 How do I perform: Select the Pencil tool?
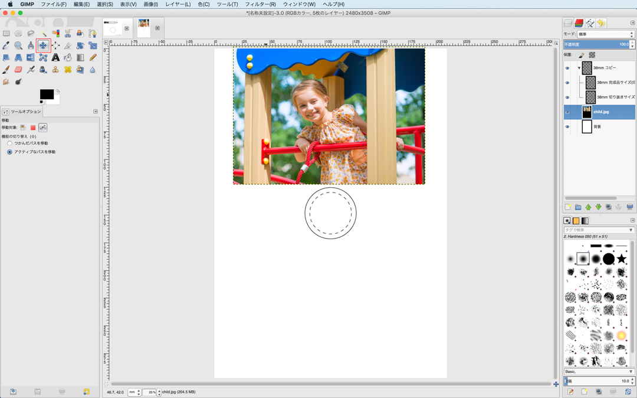click(x=93, y=58)
